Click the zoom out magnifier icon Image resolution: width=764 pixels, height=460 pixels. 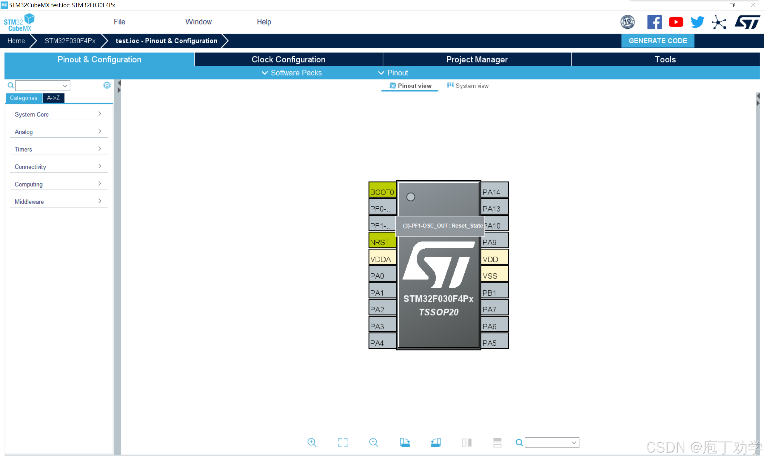point(374,442)
